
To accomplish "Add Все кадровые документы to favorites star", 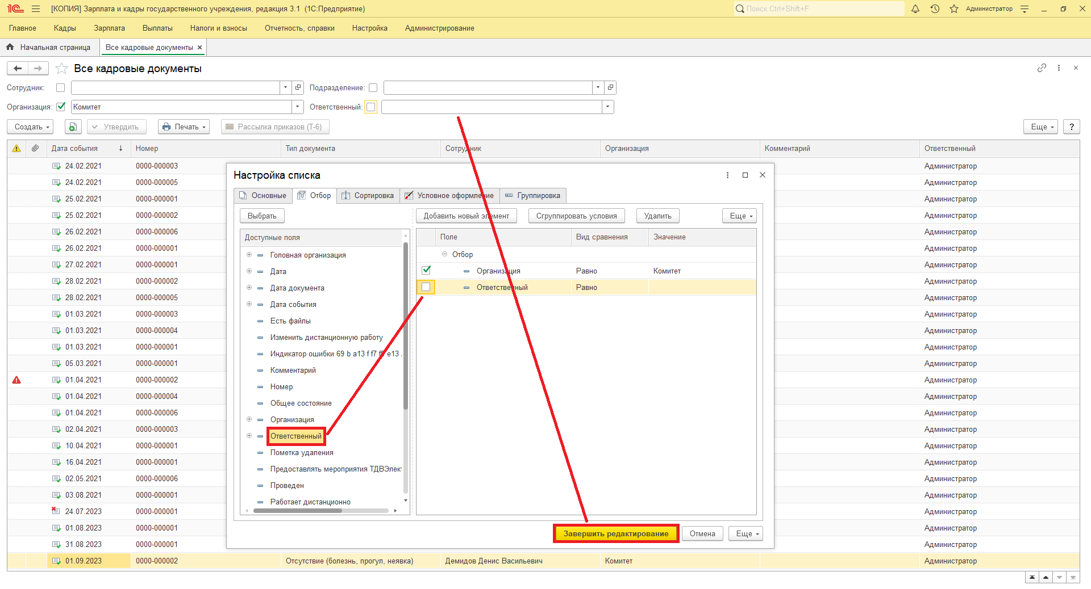I will tap(61, 69).
